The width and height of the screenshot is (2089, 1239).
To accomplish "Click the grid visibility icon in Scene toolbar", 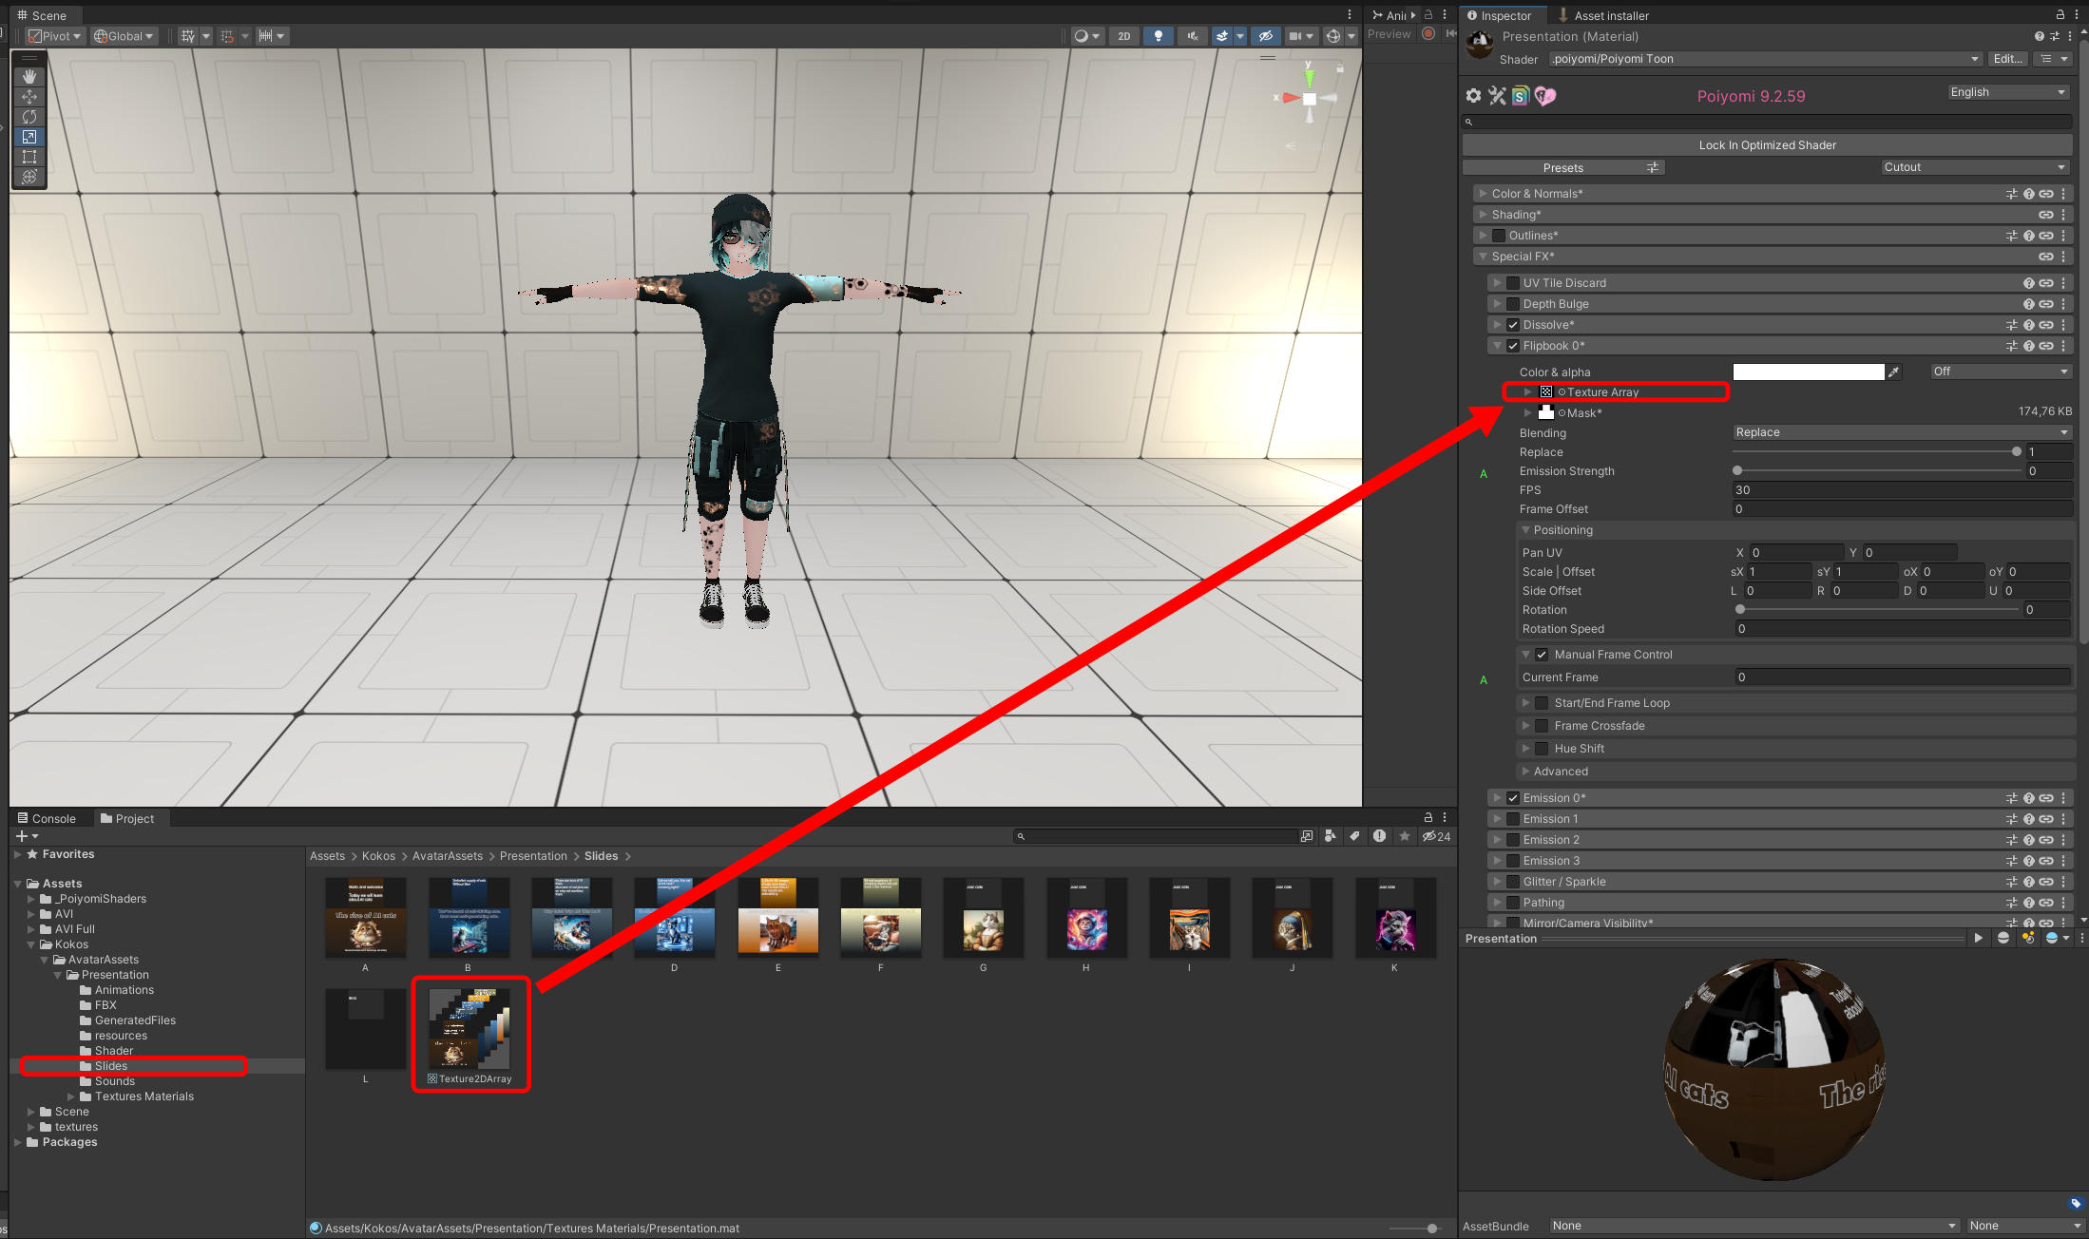I will click(188, 36).
